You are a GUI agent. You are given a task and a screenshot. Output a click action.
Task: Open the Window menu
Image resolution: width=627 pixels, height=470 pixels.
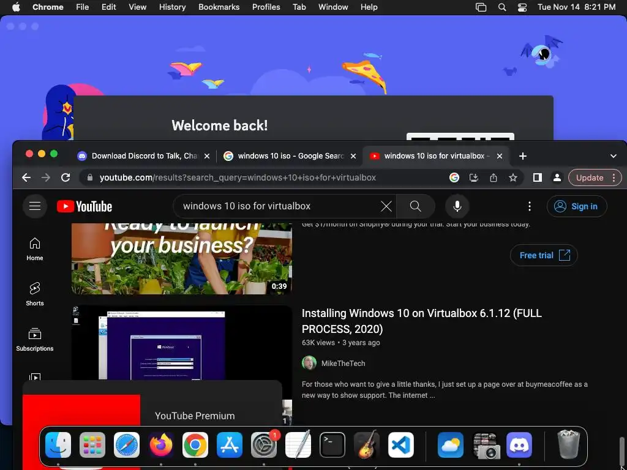[333, 7]
